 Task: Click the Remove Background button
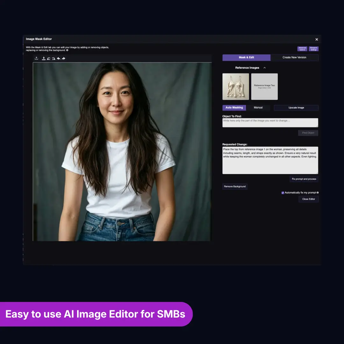pyautogui.click(x=235, y=186)
